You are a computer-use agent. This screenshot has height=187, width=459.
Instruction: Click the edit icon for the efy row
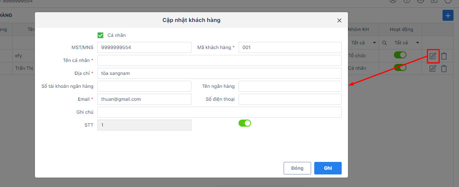[x=433, y=56]
